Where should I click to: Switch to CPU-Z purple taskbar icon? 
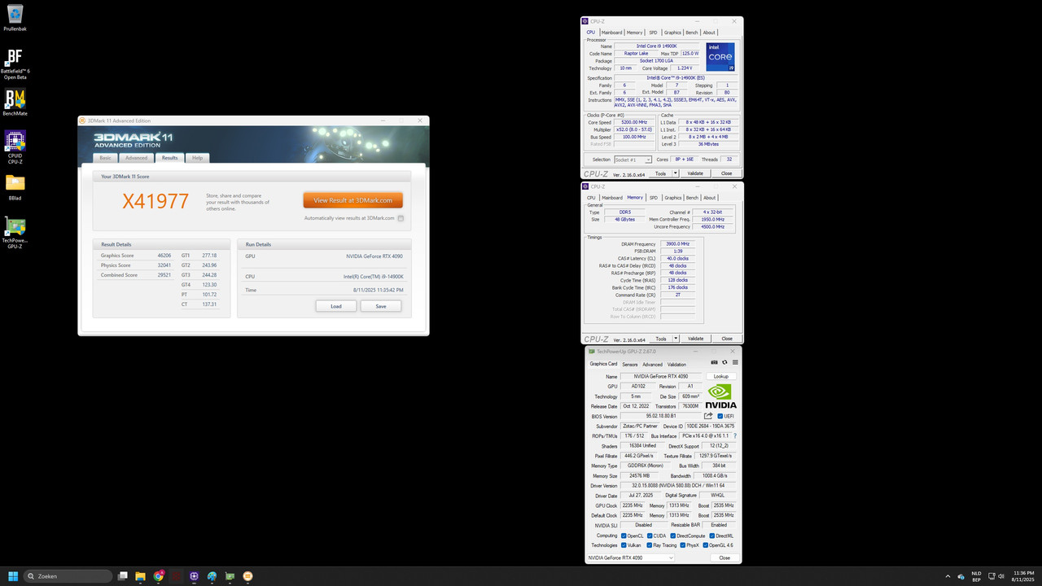click(194, 576)
